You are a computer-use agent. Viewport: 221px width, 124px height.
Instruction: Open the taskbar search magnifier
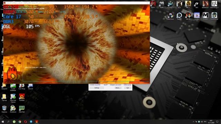tap(8, 122)
